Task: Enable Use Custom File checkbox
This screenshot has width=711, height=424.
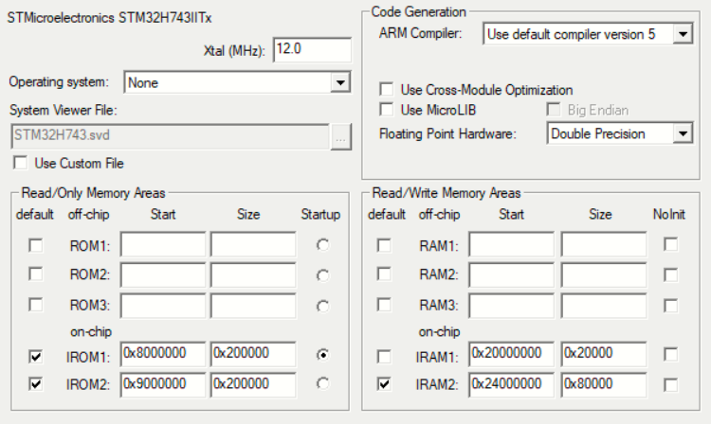Action: 21,163
